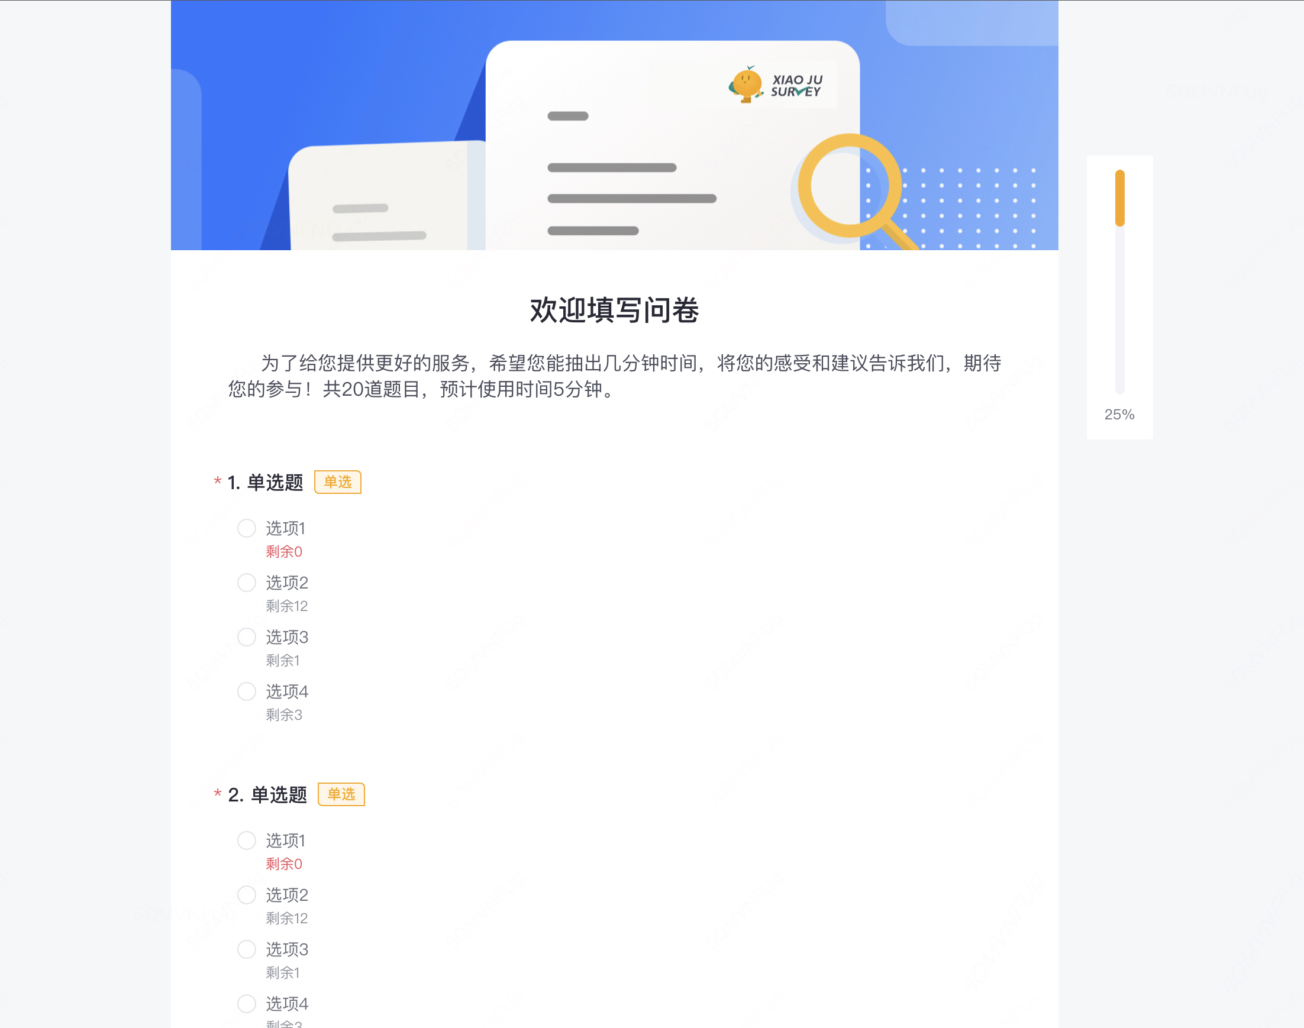The image size is (1304, 1028).
Task: Click the 单选 tag of question 1
Action: pos(338,482)
